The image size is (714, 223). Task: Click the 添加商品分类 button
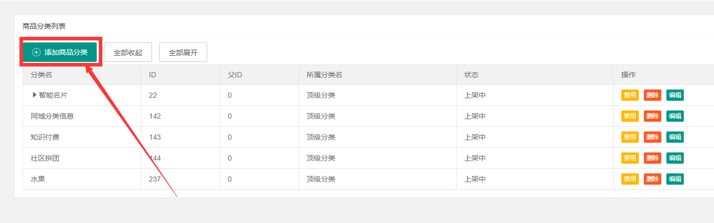60,52
